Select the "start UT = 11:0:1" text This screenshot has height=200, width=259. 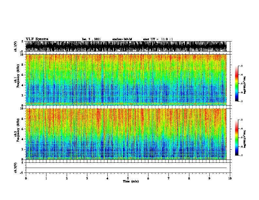(x=158, y=39)
